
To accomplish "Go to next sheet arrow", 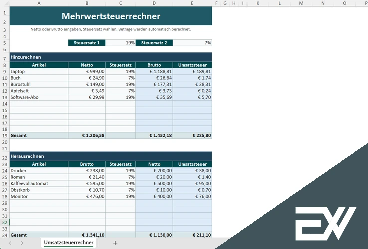I will [x=22, y=243].
